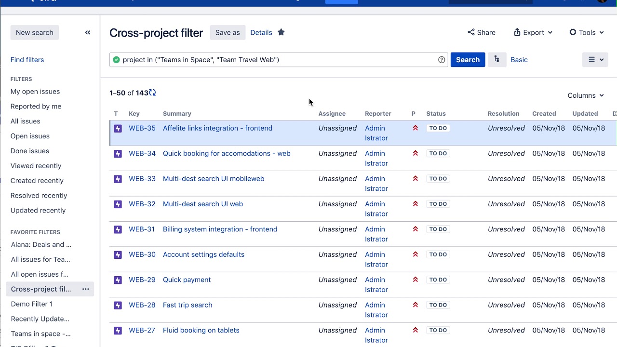Open summary Fluid booking on tablets
Viewport: 617px width, 347px height.
pos(201,330)
